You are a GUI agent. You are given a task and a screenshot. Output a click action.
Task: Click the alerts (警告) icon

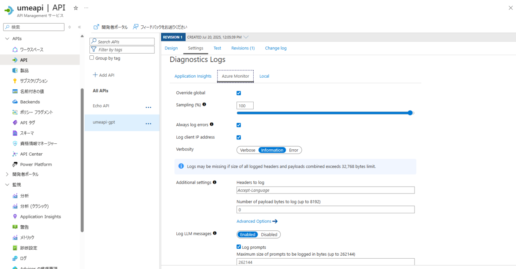15,227
